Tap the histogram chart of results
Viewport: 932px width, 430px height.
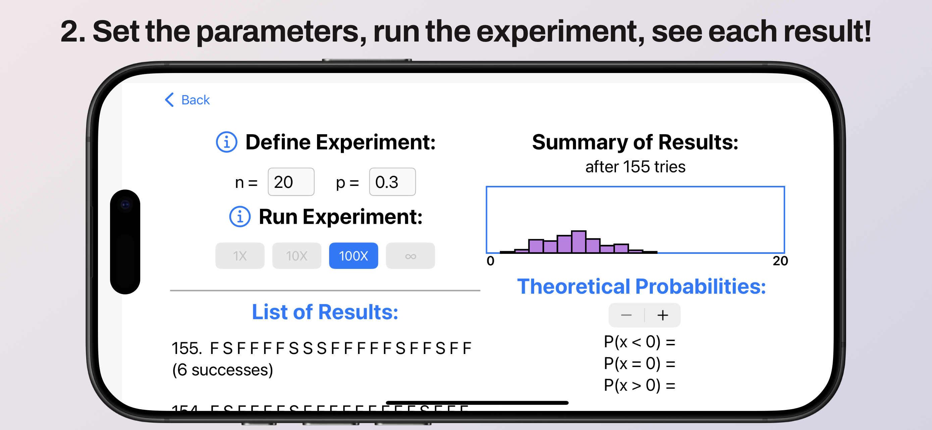tap(635, 220)
